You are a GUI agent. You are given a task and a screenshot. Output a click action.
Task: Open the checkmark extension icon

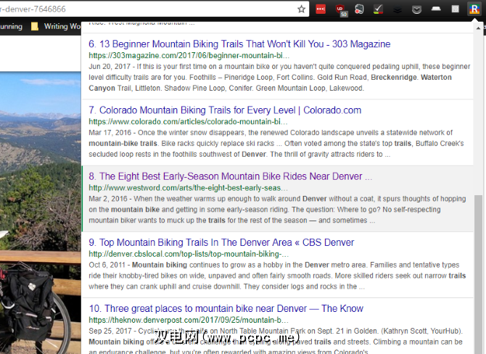click(378, 9)
